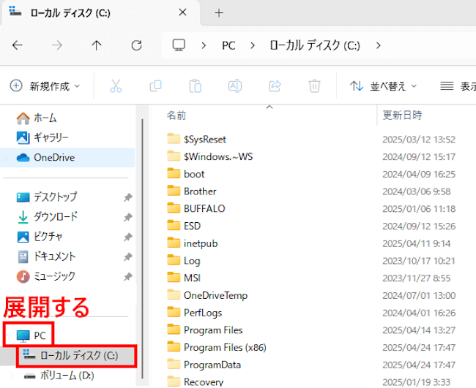This screenshot has height=388, width=476.
Task: Click pin icon next to ダウンロード
Action: coord(128,217)
